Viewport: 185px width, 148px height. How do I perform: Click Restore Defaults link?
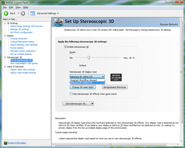(169, 24)
